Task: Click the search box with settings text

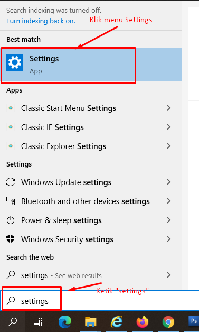Action: pyautogui.click(x=99, y=301)
